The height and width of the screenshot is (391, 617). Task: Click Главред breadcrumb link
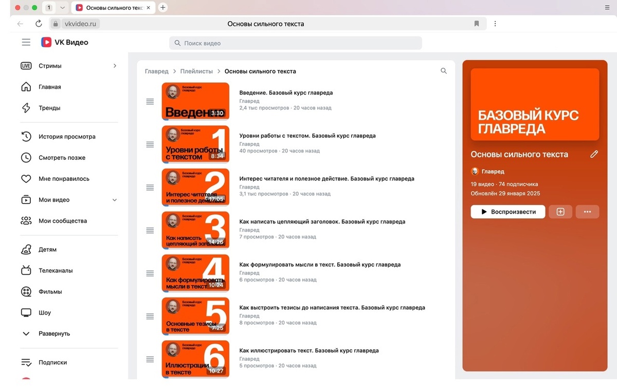(x=156, y=71)
